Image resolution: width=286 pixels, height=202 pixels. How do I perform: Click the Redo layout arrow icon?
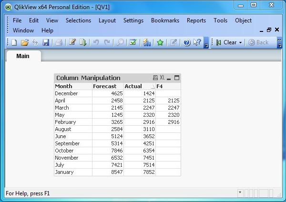point(107,42)
